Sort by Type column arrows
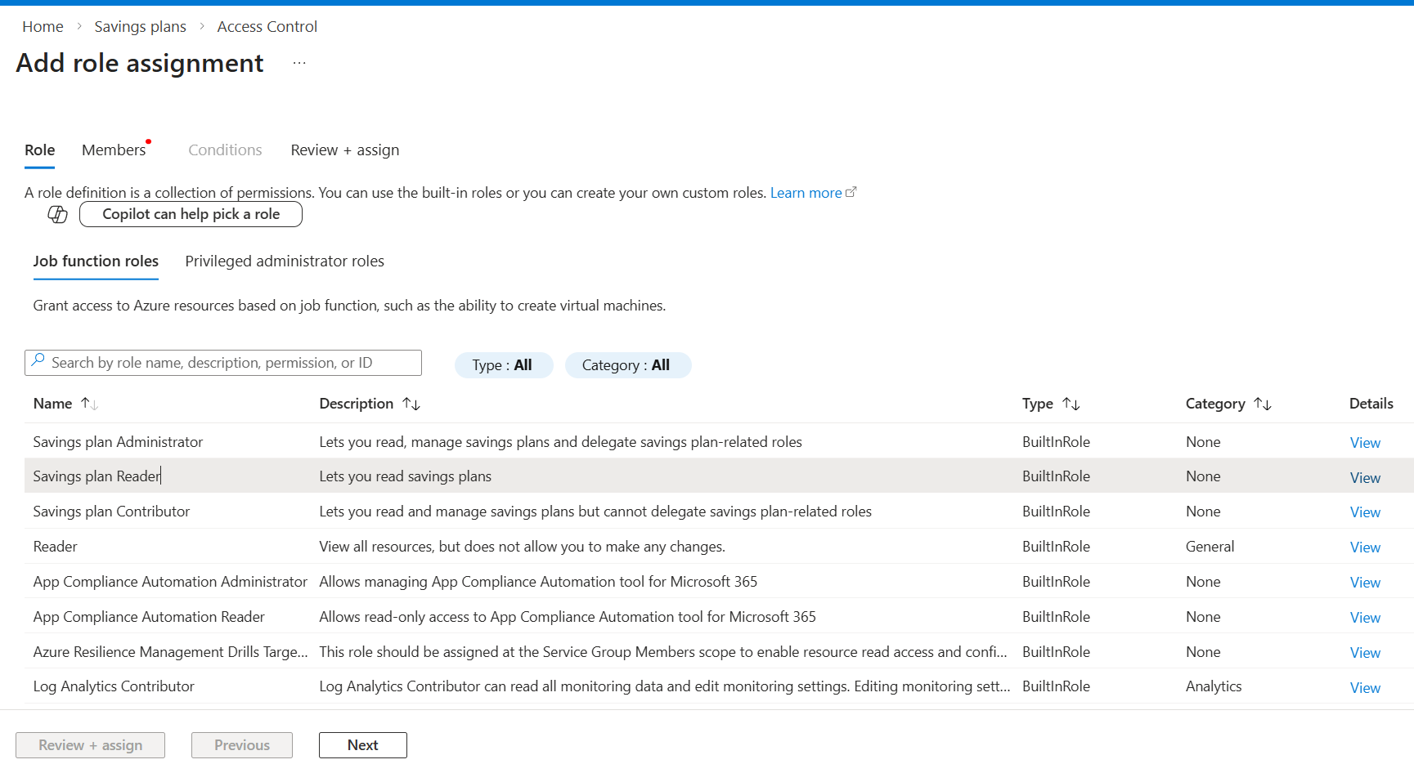This screenshot has width=1414, height=773. coord(1071,404)
